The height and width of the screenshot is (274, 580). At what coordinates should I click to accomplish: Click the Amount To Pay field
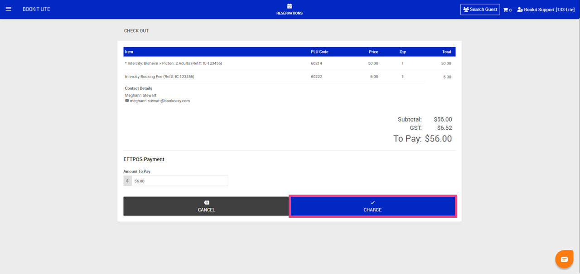(x=180, y=181)
